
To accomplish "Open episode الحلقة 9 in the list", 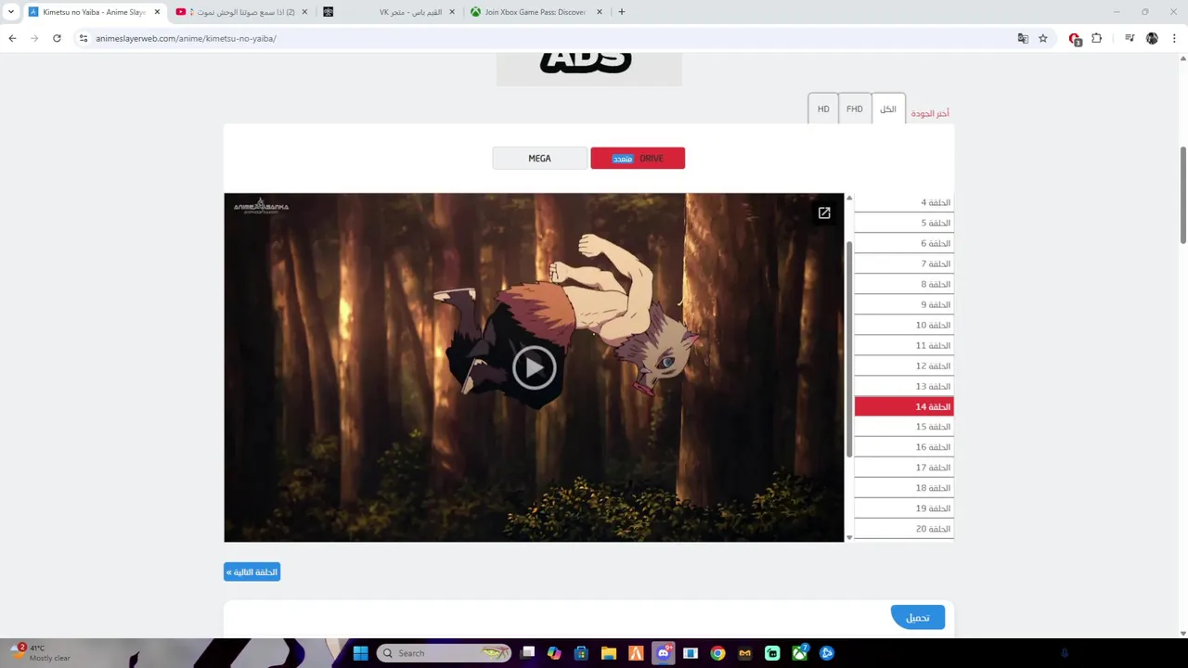I will (904, 304).
